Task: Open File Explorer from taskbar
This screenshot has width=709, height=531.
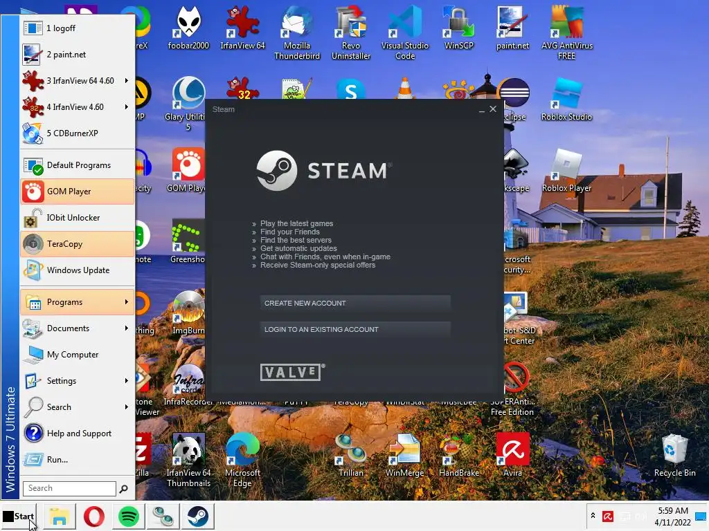Action: (x=60, y=516)
